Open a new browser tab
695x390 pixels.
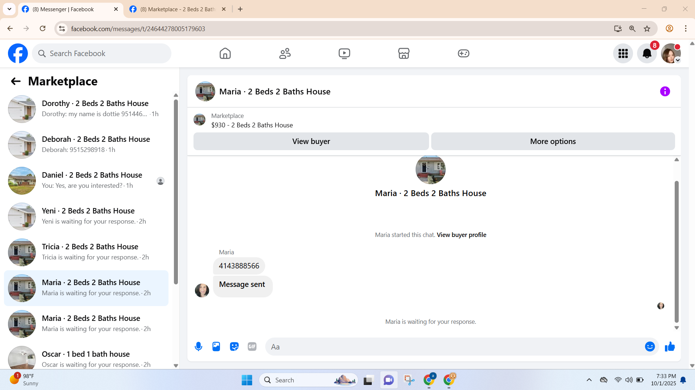pos(240,9)
